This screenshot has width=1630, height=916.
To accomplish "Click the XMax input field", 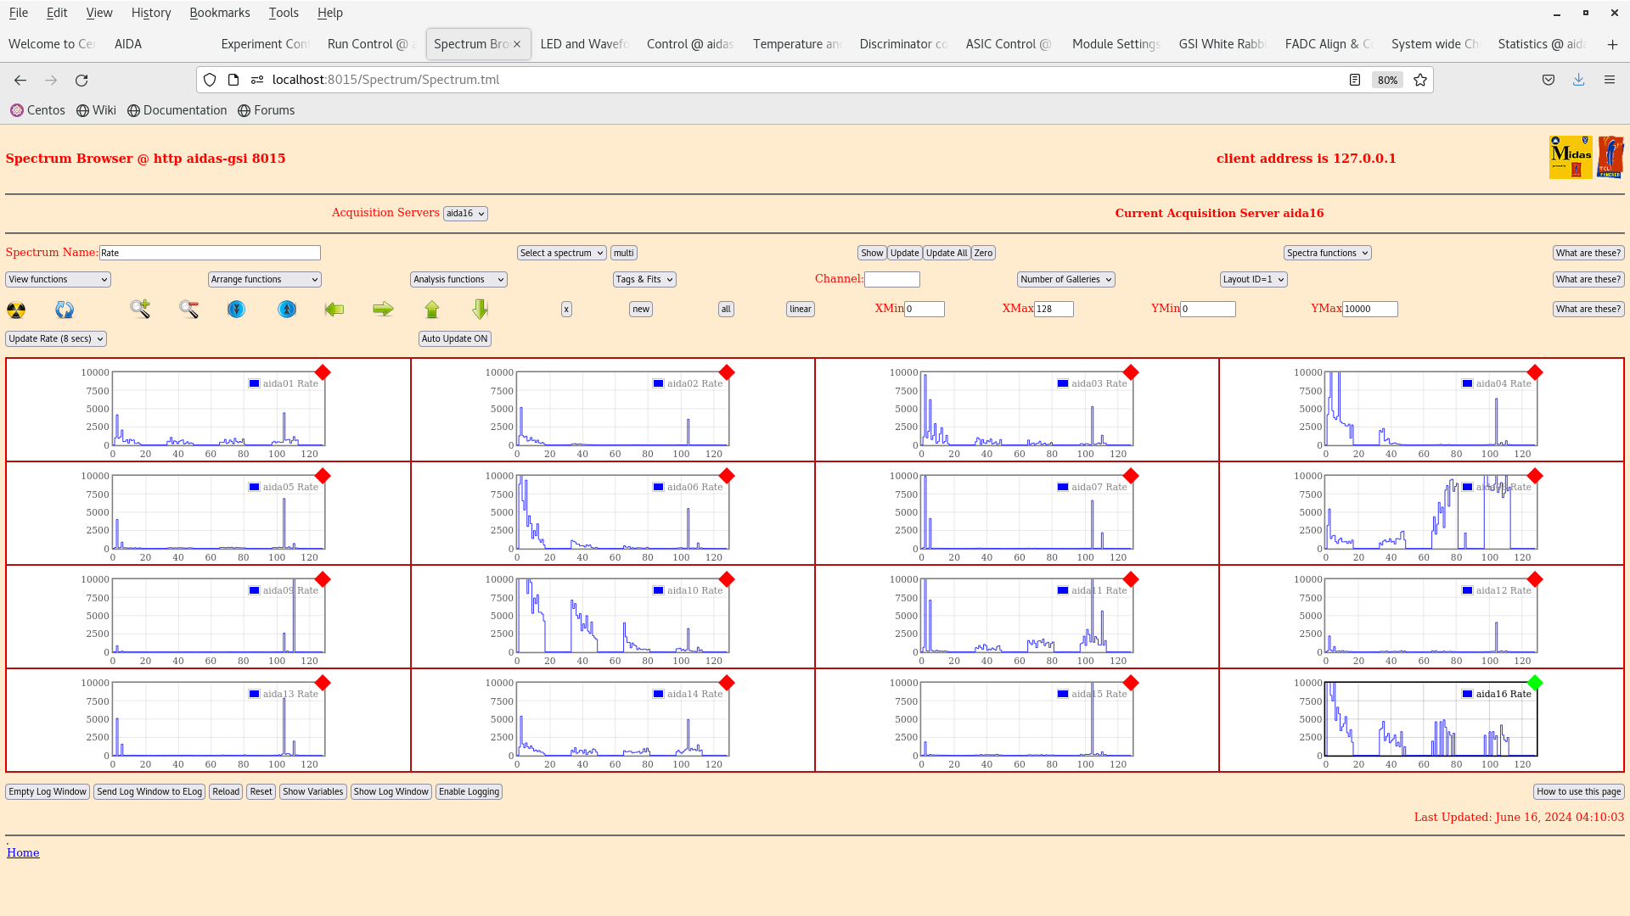I will click(1053, 309).
